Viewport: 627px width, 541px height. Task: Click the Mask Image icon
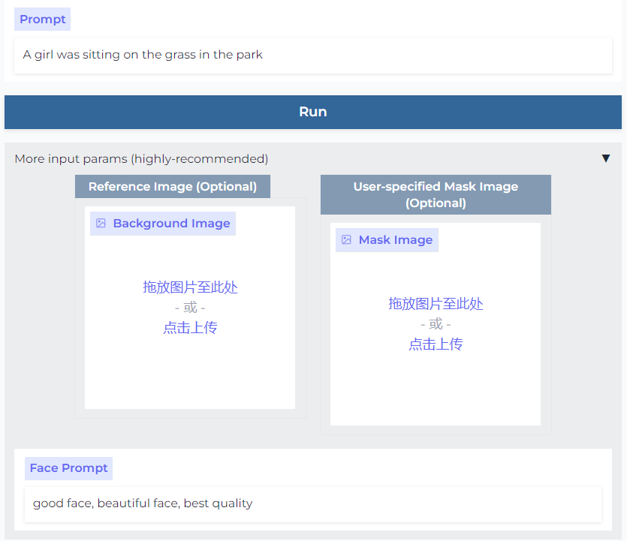[x=346, y=239]
